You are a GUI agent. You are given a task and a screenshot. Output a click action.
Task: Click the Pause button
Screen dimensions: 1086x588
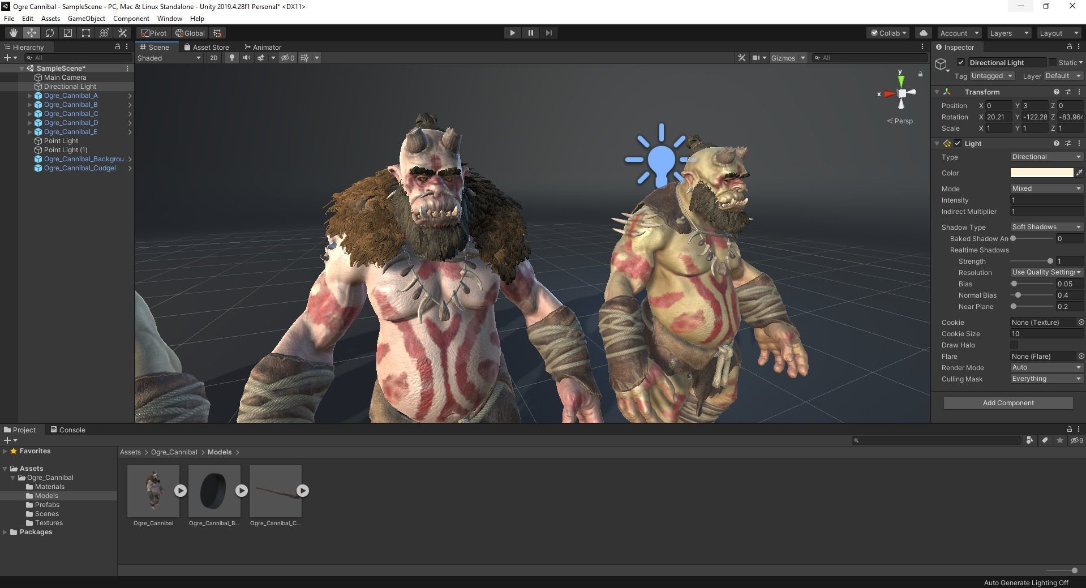(530, 33)
